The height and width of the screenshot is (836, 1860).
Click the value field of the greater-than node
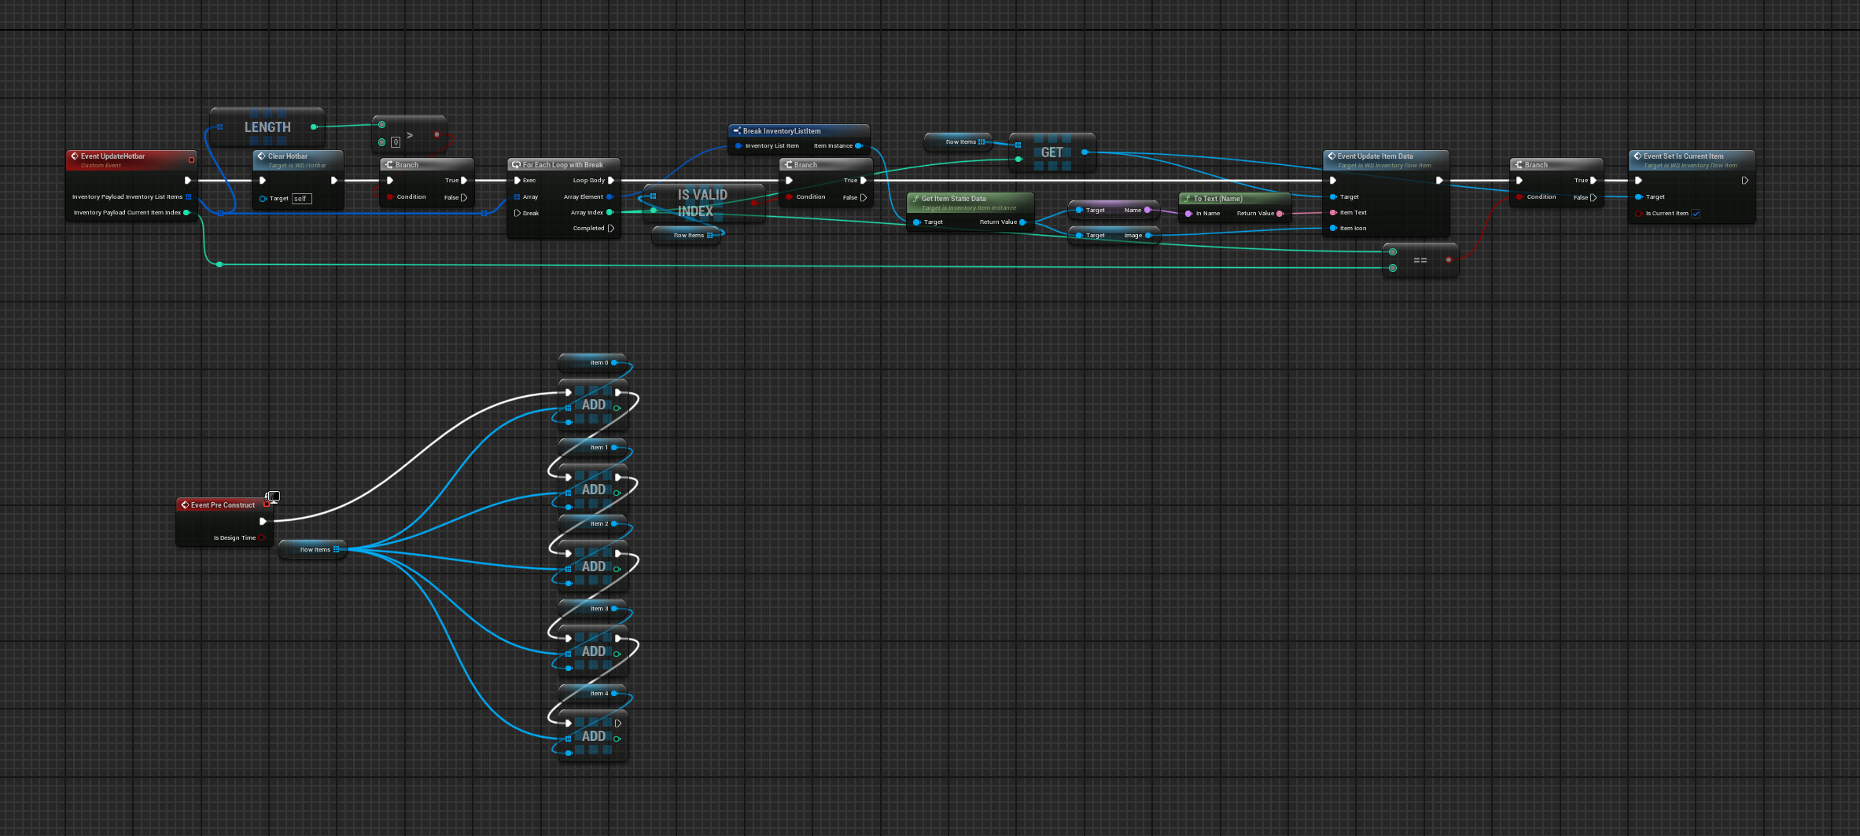(396, 142)
